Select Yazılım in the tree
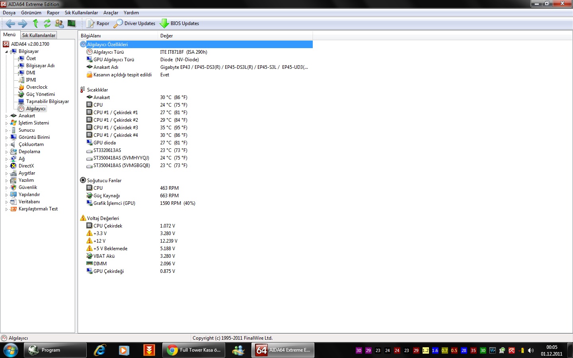 26,180
